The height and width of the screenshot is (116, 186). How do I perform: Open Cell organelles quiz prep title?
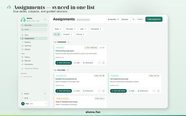coord(119,79)
